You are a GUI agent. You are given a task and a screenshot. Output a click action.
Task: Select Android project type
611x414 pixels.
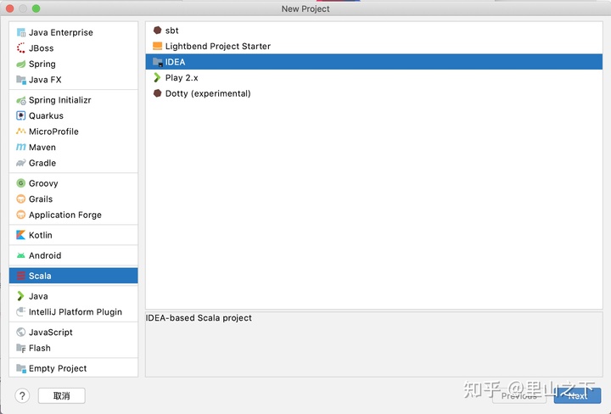[73, 255]
